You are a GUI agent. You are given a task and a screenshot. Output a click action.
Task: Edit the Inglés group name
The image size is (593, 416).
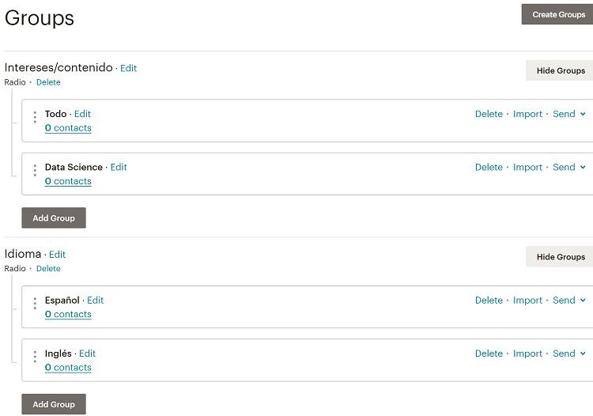[x=87, y=354]
